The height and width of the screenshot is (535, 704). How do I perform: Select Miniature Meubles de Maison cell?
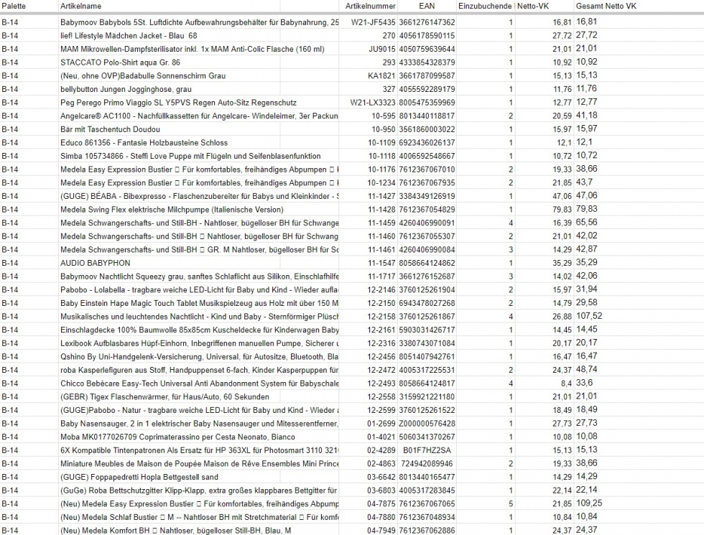coord(200,464)
